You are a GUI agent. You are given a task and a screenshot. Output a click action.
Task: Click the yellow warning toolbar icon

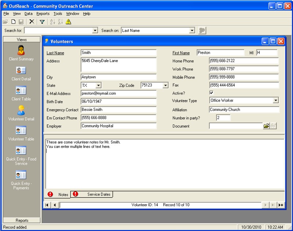click(68, 22)
